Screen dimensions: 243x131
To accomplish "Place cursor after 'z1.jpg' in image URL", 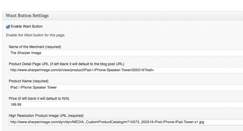I will 204,122.
